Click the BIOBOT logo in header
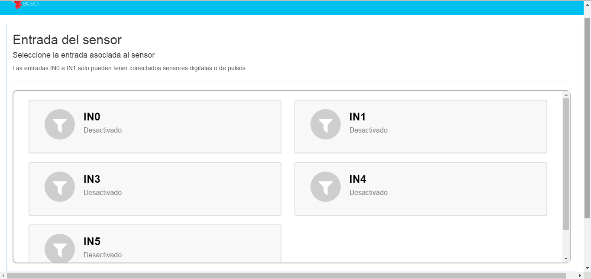591x279 pixels. 26,4
